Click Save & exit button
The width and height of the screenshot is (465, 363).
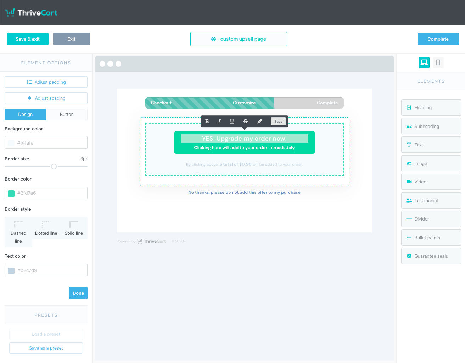click(x=28, y=39)
